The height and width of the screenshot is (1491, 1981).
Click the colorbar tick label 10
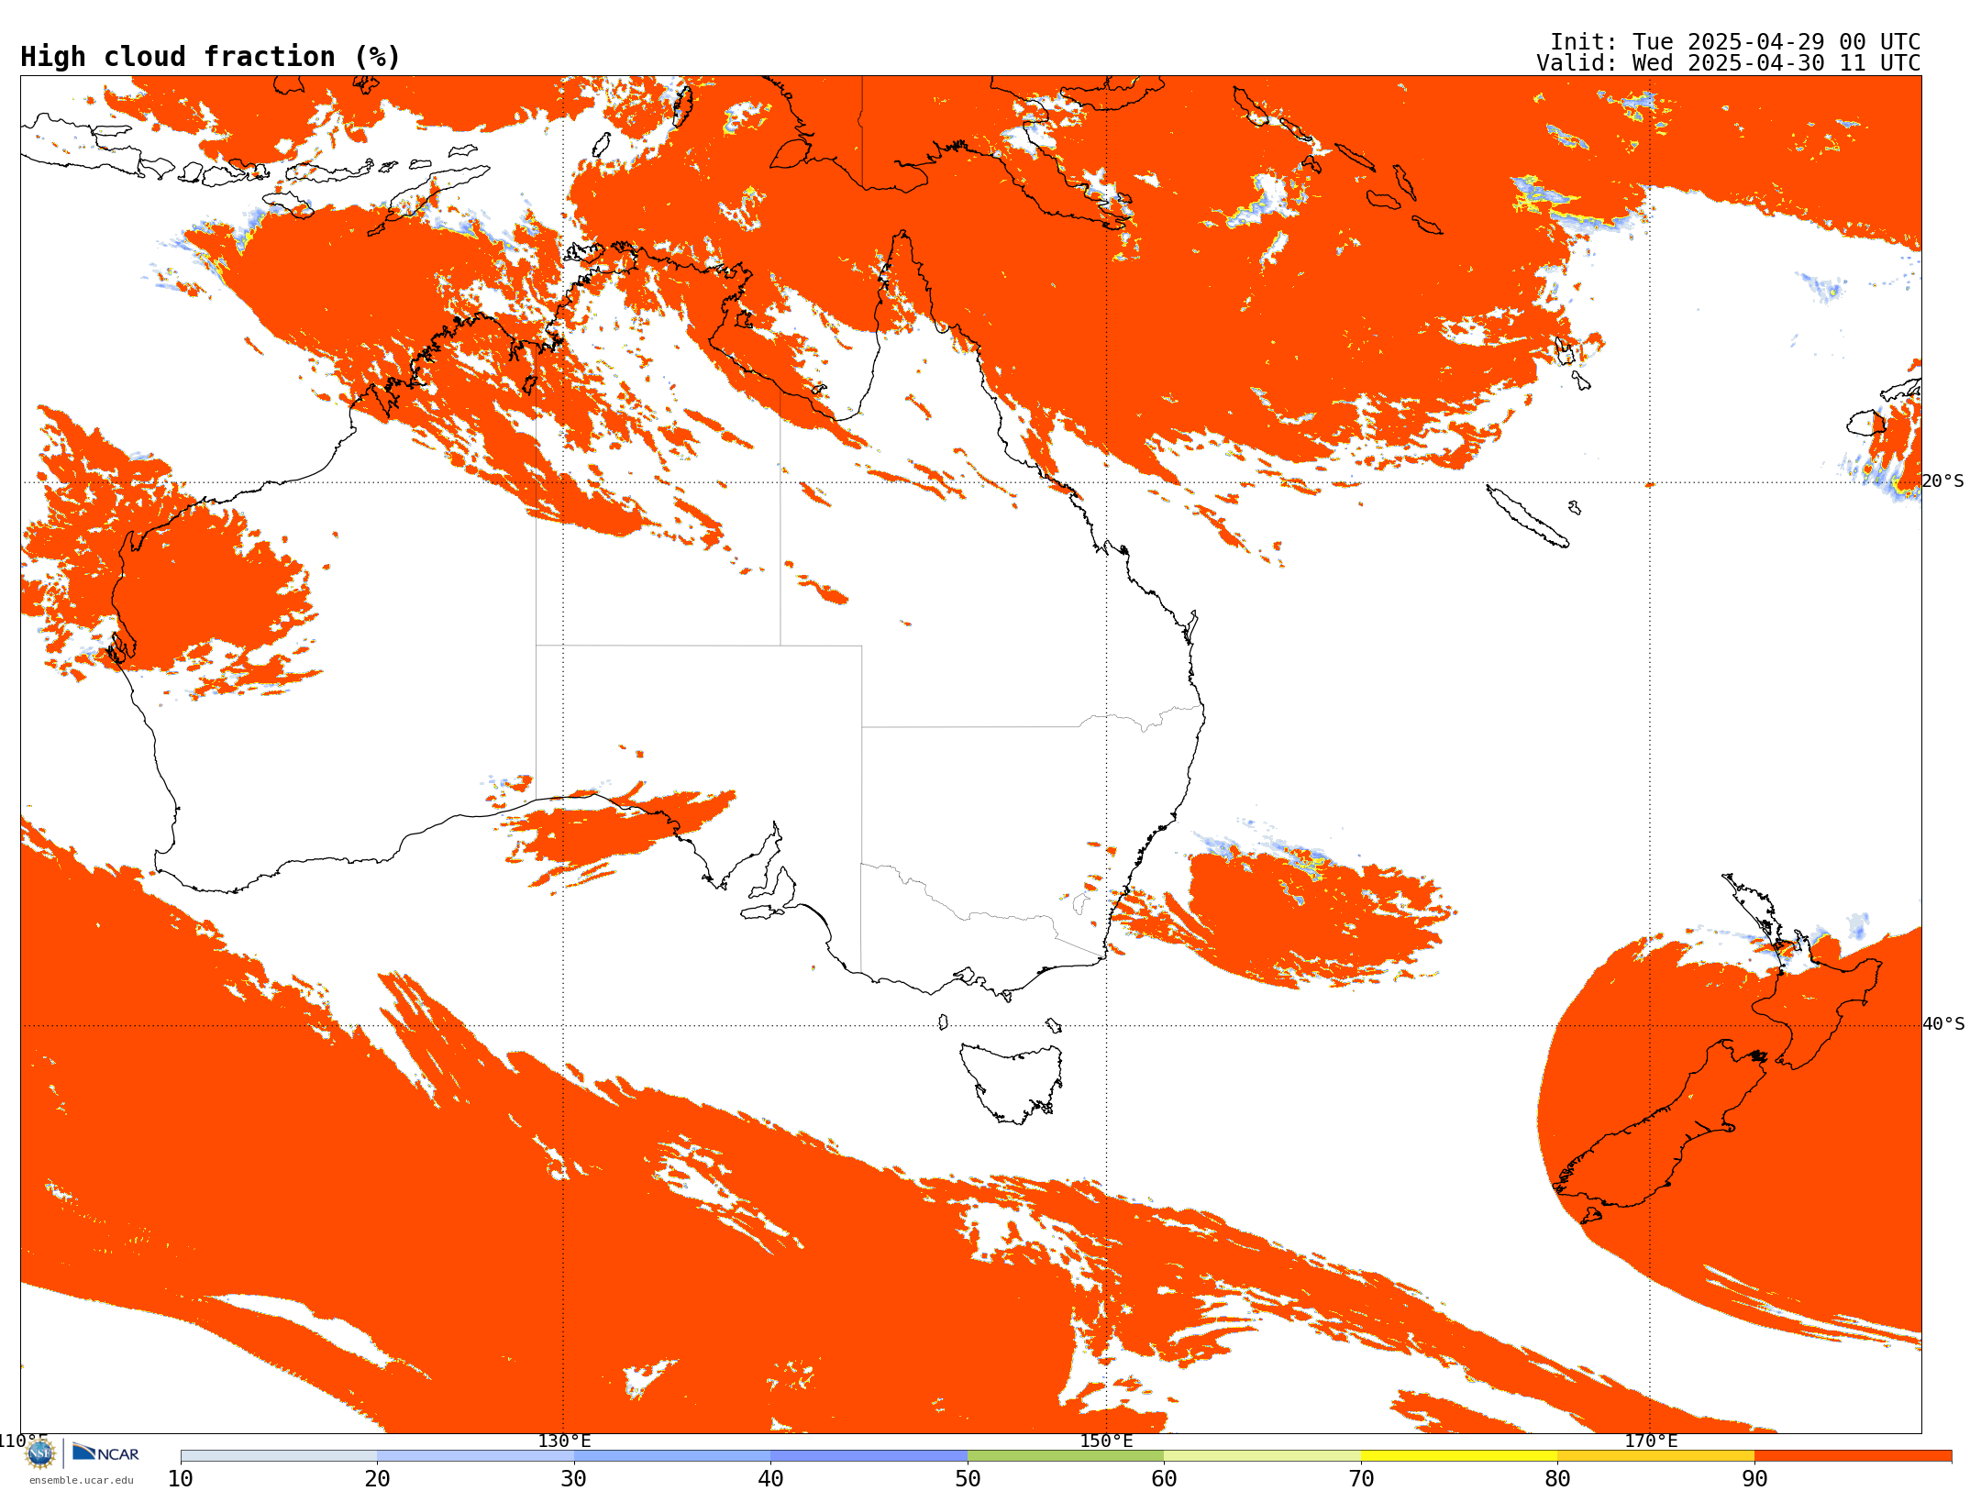tap(181, 1479)
